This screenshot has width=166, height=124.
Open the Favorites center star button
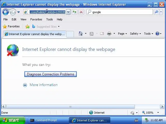coord(11,26)
